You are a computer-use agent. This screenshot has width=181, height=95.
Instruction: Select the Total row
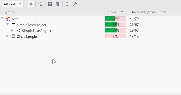click(x=90, y=19)
